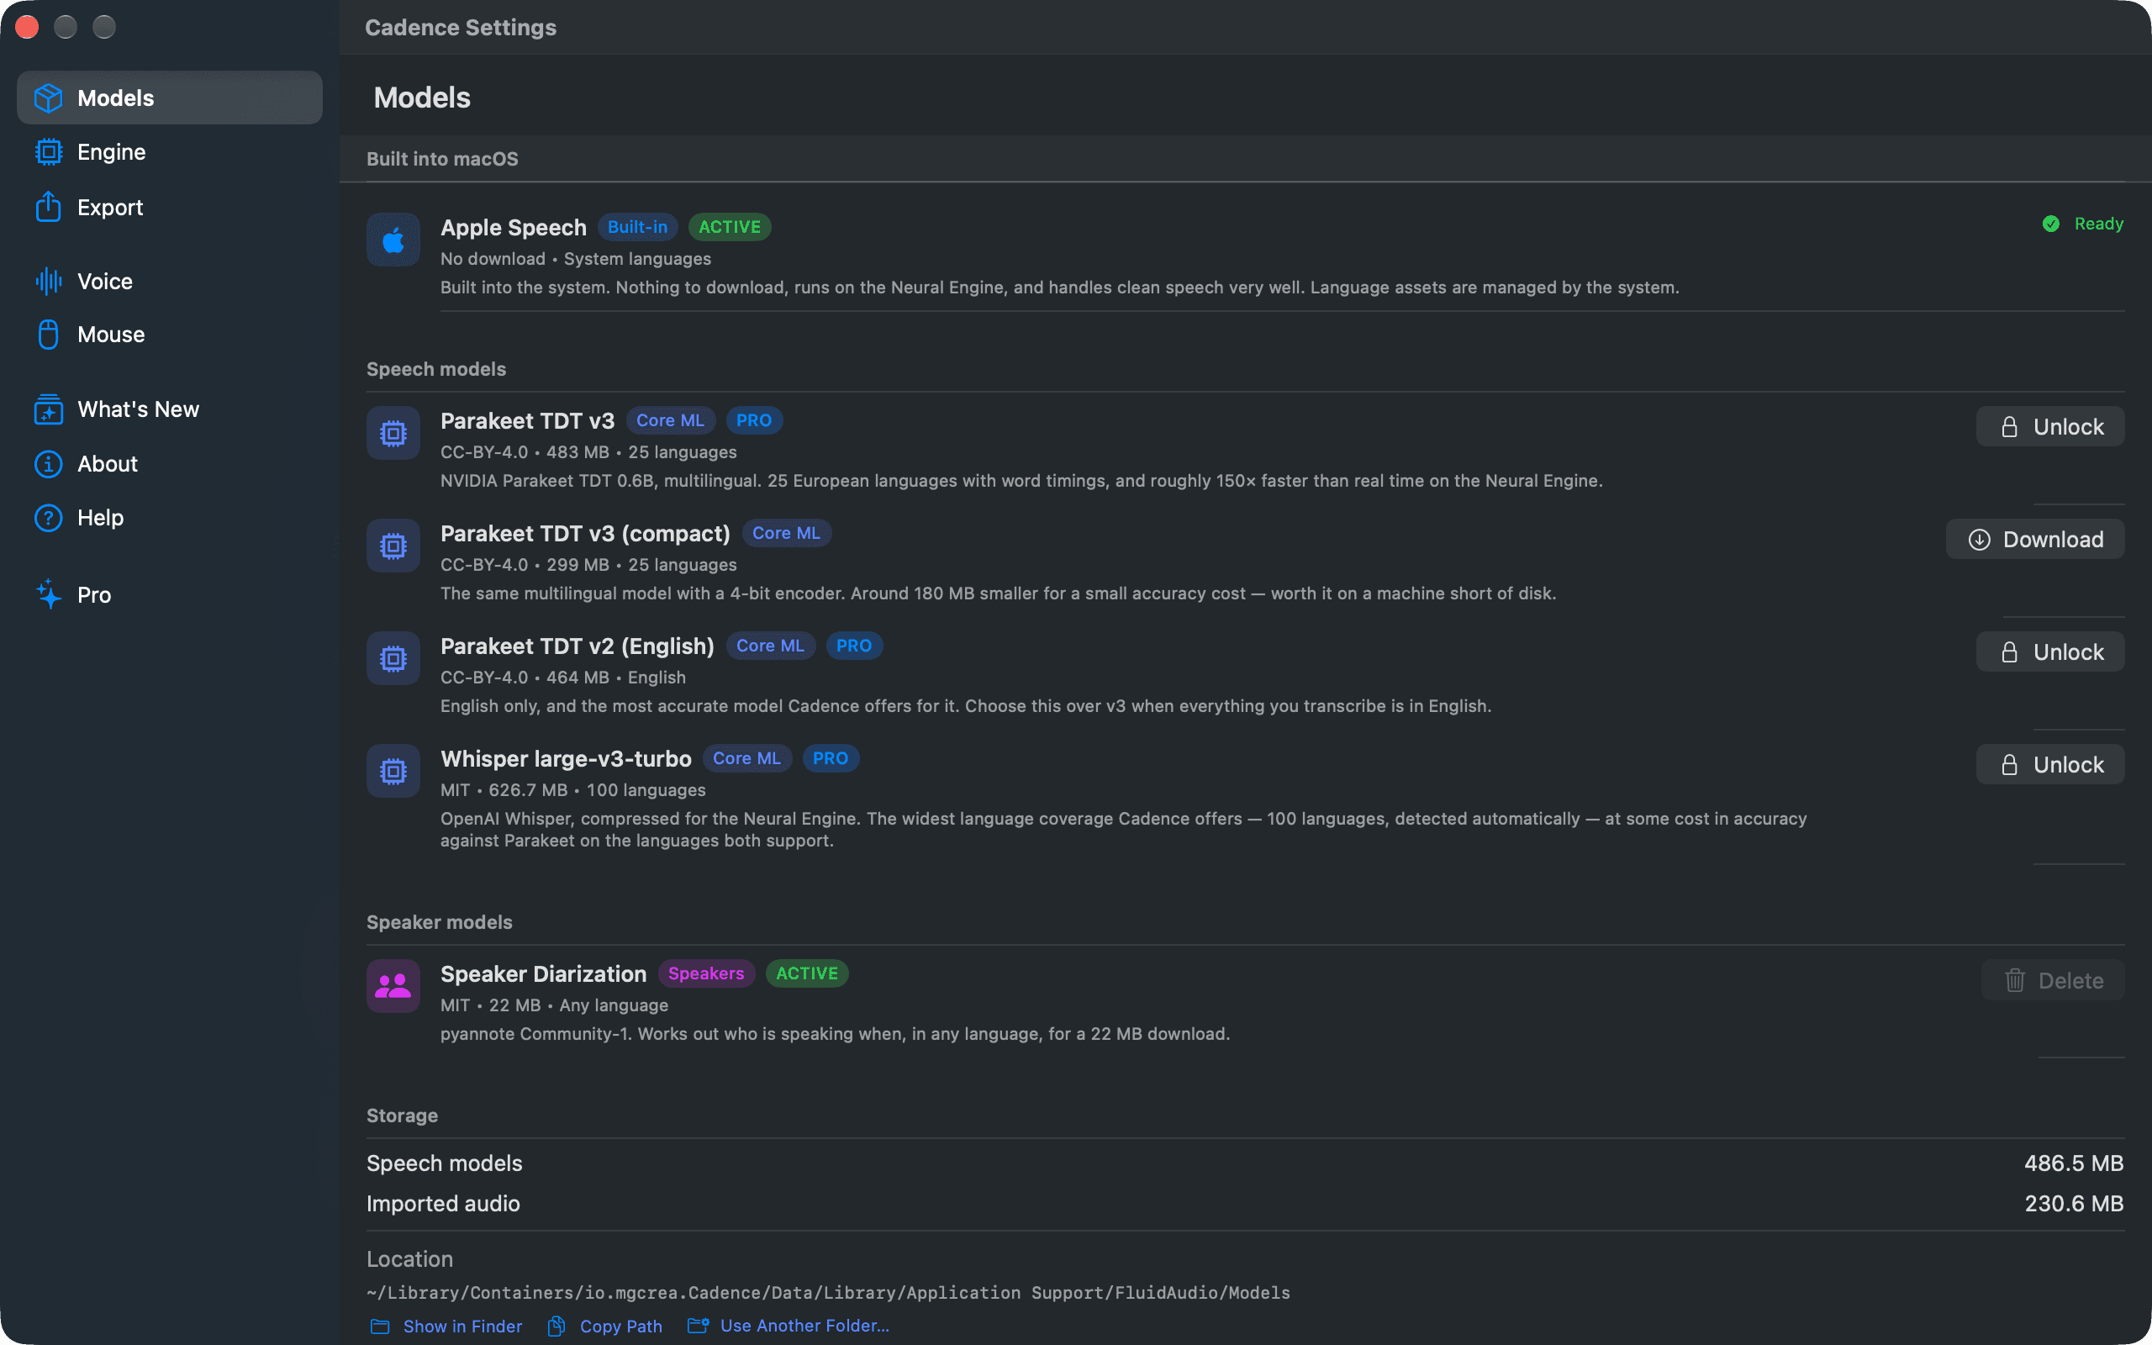Click Copy Path link
The height and width of the screenshot is (1345, 2152).
[x=620, y=1327]
